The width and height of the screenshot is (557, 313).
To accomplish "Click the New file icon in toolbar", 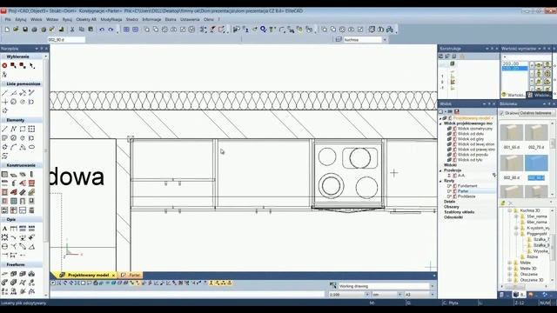I will click(7, 30).
